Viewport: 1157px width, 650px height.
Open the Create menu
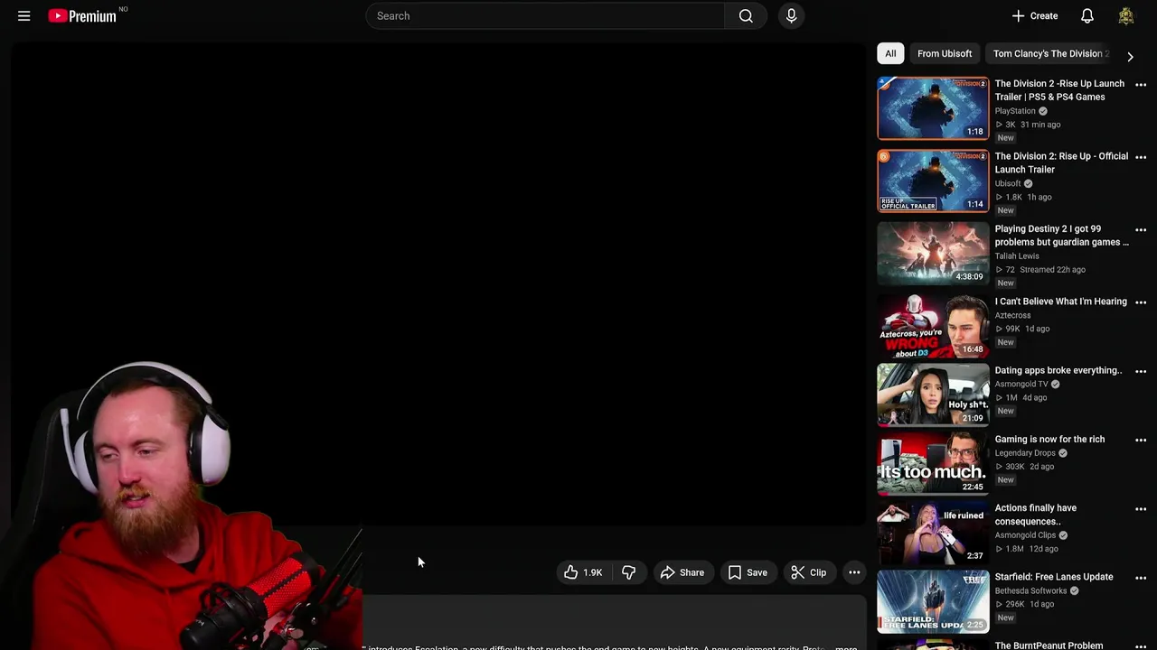click(x=1034, y=16)
